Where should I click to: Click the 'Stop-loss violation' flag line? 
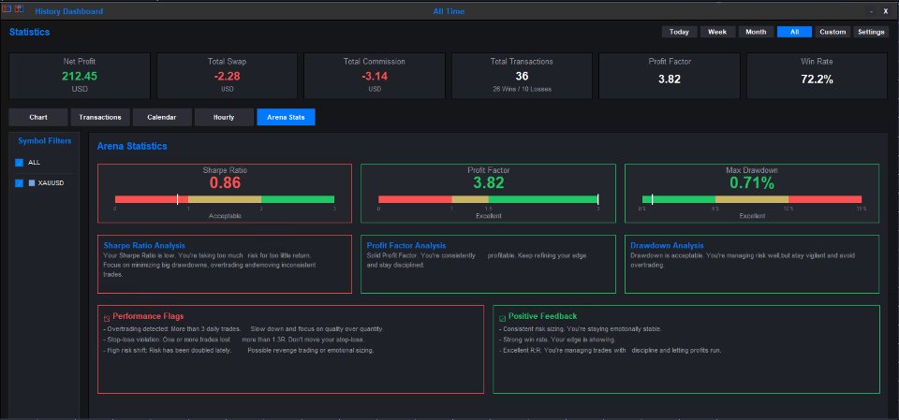[234, 340]
